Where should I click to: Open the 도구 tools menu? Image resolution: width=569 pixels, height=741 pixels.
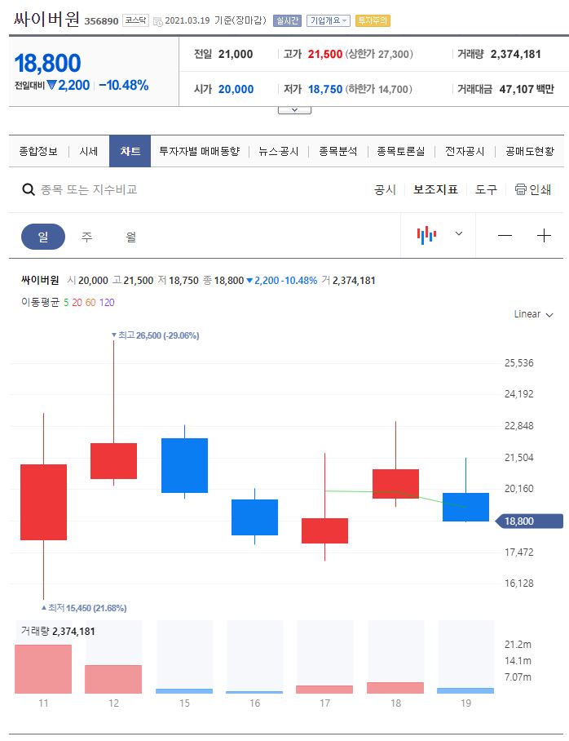(x=486, y=189)
